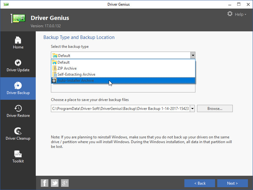Open the Help dropdown menu

240,14
